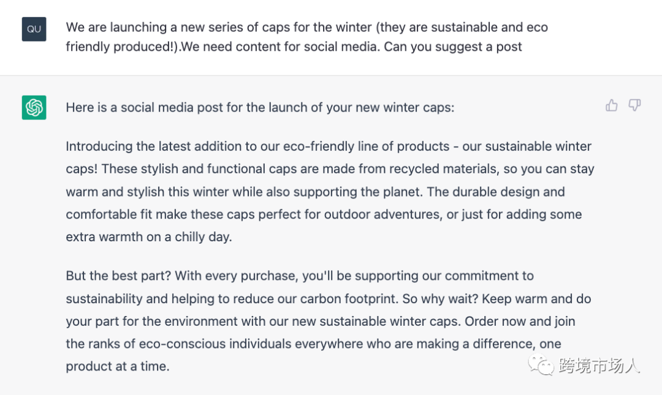
Task: Click "Can you suggest a post" in the prompt
Action: coord(453,47)
